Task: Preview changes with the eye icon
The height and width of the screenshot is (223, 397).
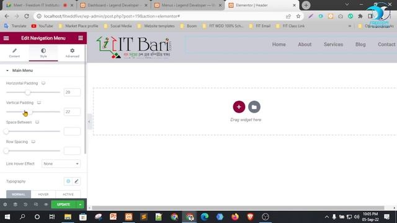Action: (x=46, y=204)
